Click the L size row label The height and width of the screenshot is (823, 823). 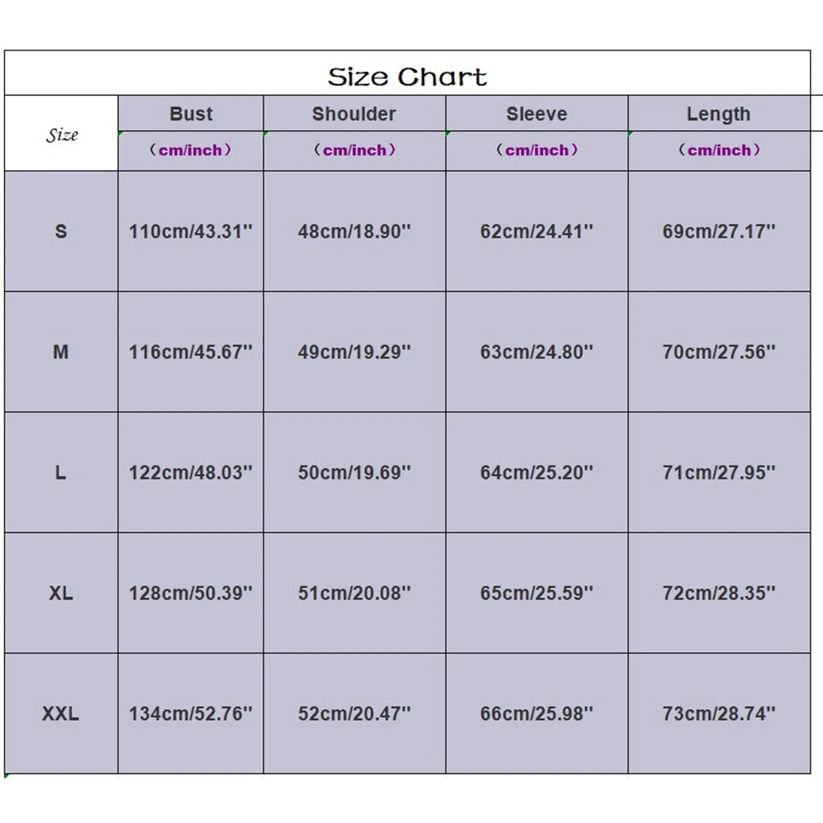(x=61, y=472)
